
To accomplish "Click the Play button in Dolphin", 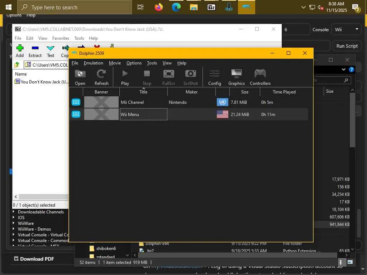I will [x=125, y=77].
